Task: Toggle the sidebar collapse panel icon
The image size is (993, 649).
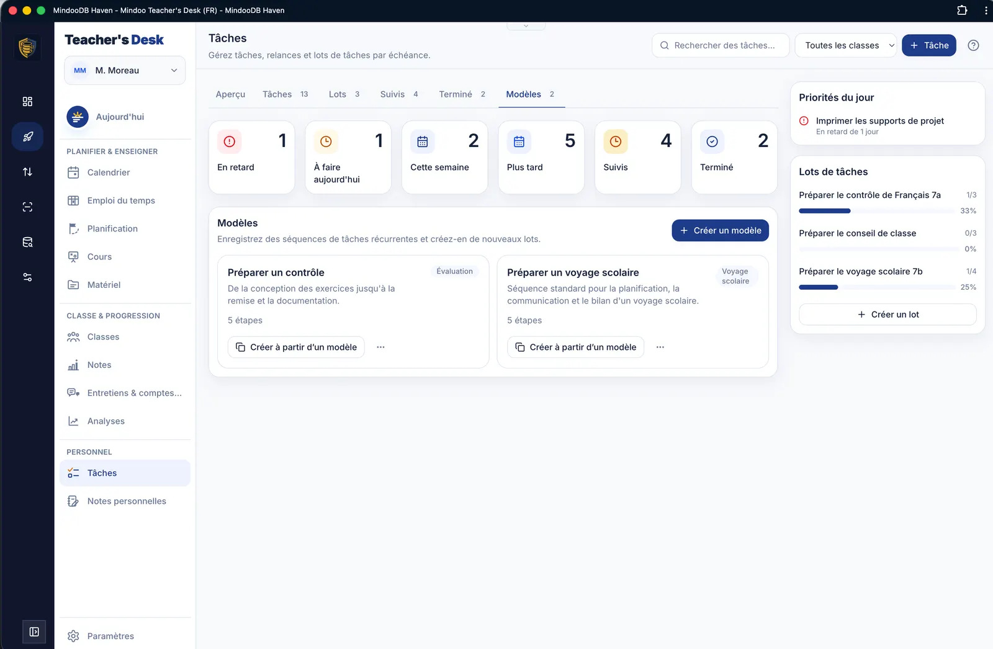Action: pos(34,632)
